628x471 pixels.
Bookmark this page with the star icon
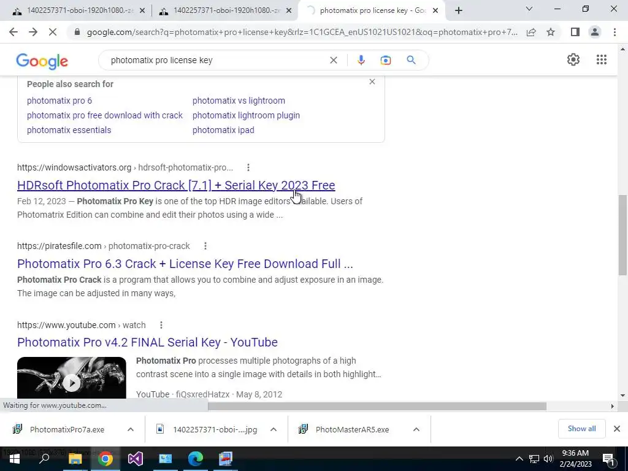tap(551, 32)
